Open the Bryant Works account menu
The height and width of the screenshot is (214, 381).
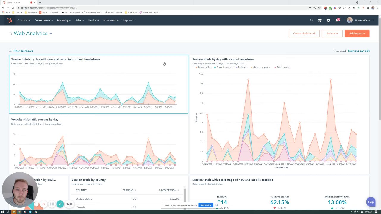pyautogui.click(x=360, y=20)
